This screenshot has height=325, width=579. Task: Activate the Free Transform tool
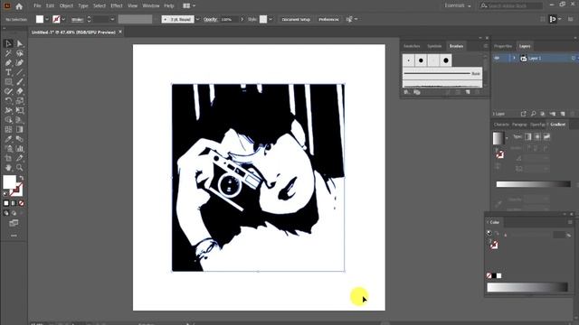[20, 110]
